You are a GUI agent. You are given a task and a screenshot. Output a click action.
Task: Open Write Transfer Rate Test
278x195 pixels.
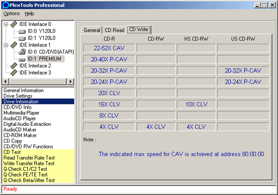coord(29,164)
